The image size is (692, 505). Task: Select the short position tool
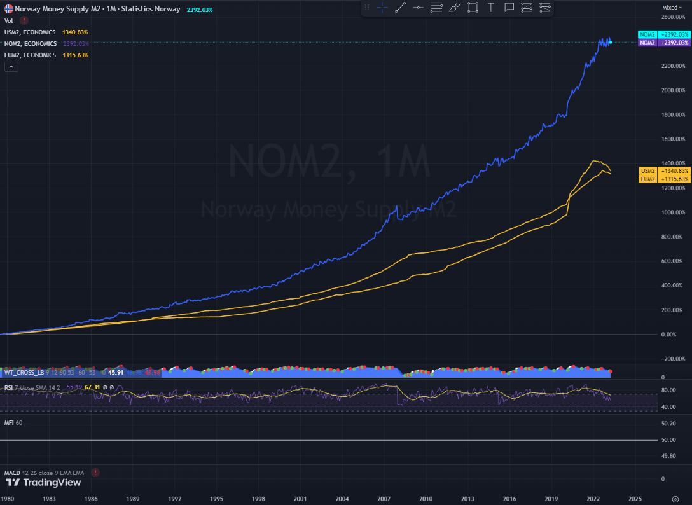(x=544, y=8)
